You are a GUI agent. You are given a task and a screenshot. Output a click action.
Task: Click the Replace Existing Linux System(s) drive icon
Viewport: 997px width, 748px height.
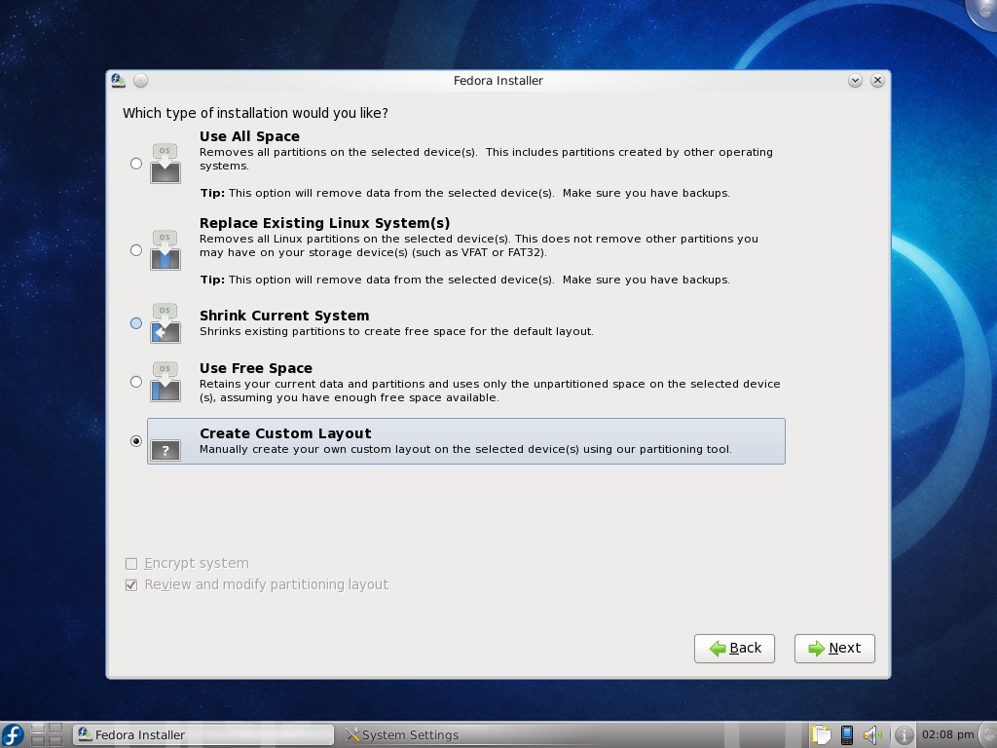[x=166, y=250]
